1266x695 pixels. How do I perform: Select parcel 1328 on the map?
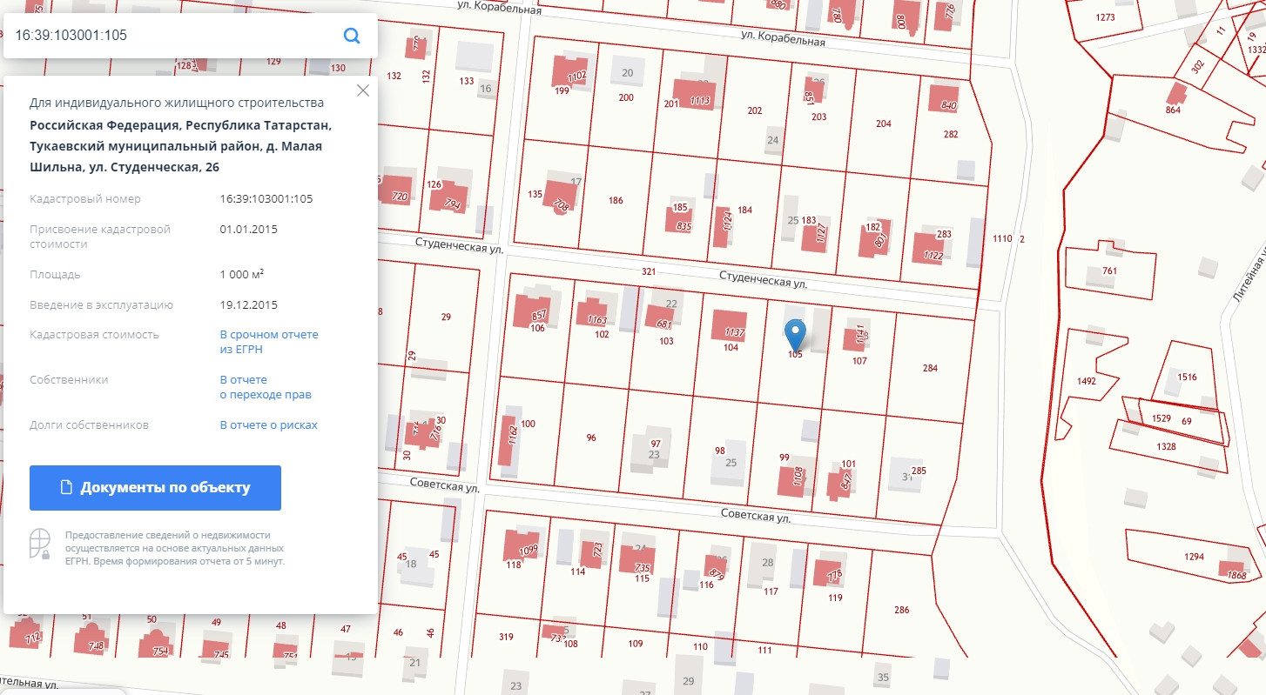coord(1166,446)
